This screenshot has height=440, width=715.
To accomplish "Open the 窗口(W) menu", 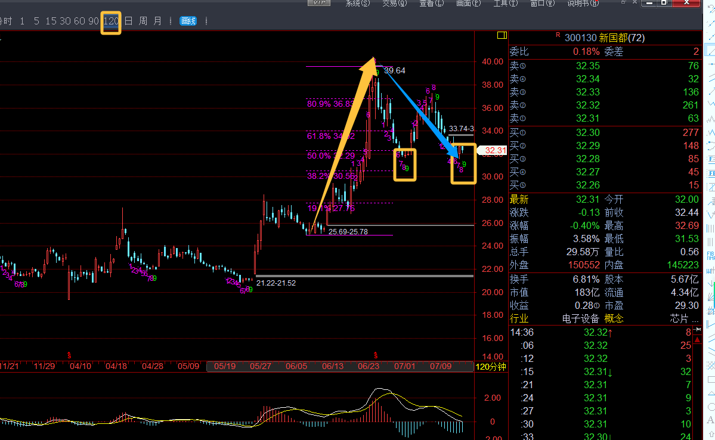I will point(543,3).
